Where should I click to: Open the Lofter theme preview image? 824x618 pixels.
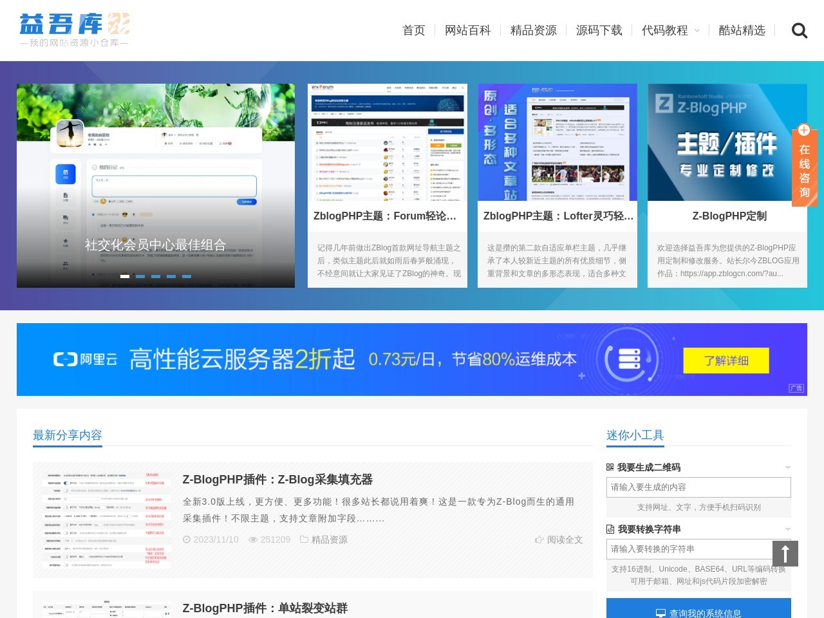[557, 142]
